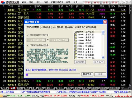This screenshot has height=99, width=132.
Task: Click the 395001 主板A股 list icon
Action: click(x=76, y=34)
